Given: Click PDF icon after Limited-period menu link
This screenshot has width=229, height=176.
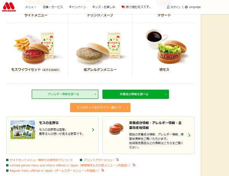Looking at the screenshot, I should (134, 165).
